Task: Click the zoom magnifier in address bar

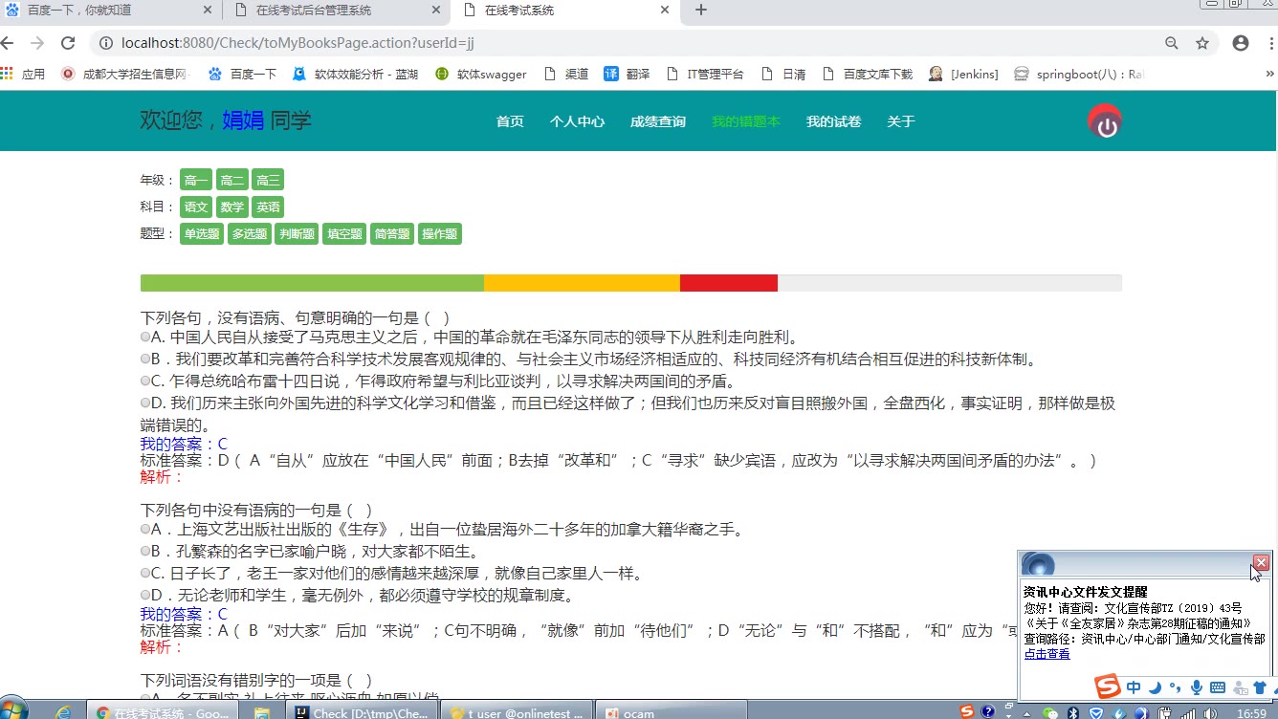Action: [x=1171, y=43]
